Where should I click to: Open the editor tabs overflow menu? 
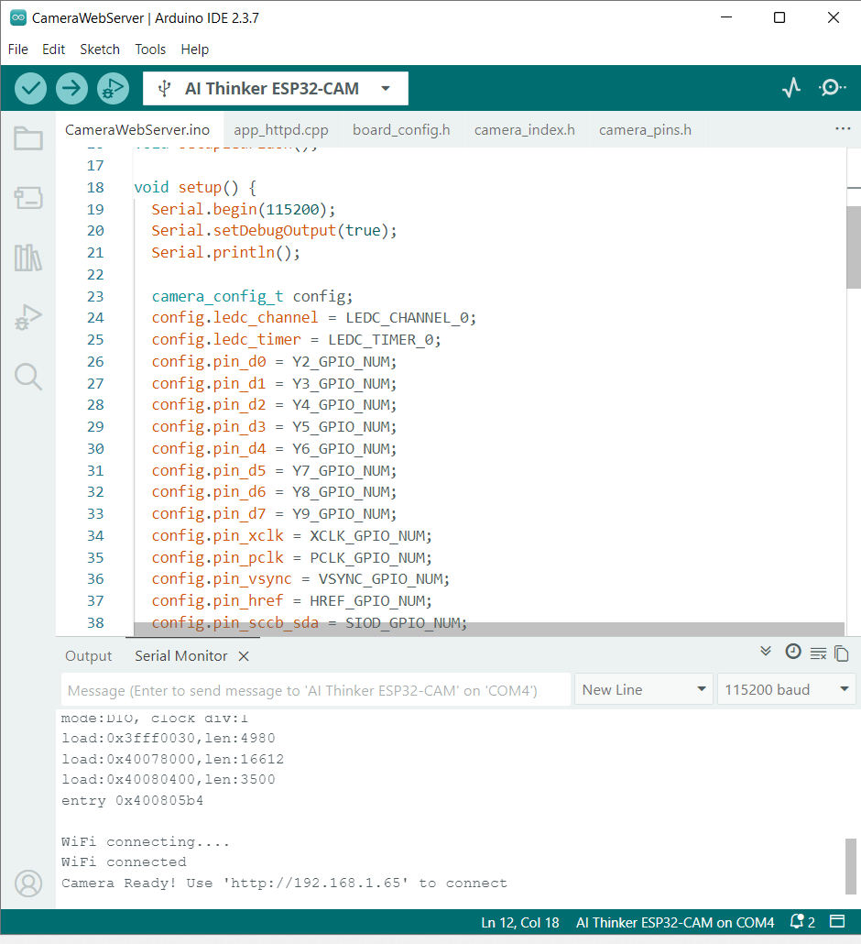[843, 129]
